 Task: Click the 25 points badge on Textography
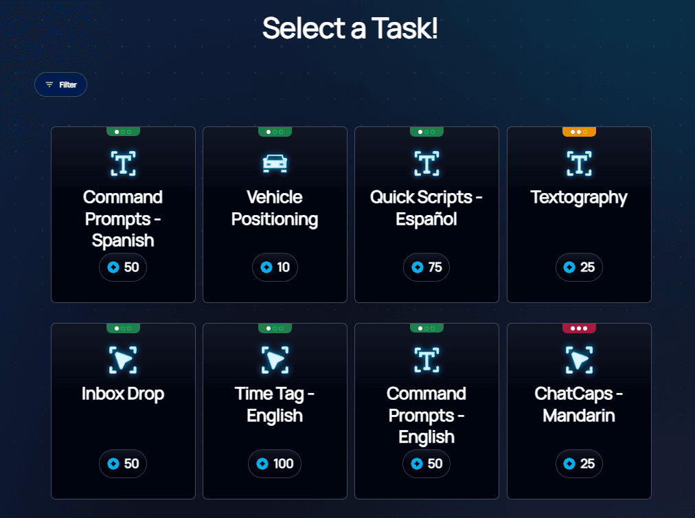[579, 267]
